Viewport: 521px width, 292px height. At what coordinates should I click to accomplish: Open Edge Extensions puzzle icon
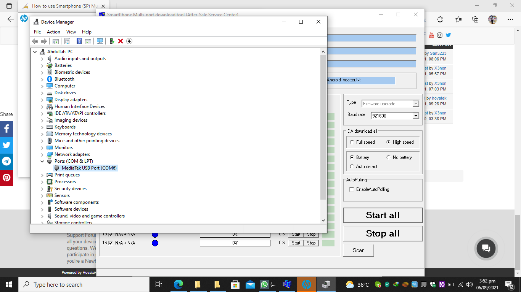click(x=440, y=19)
